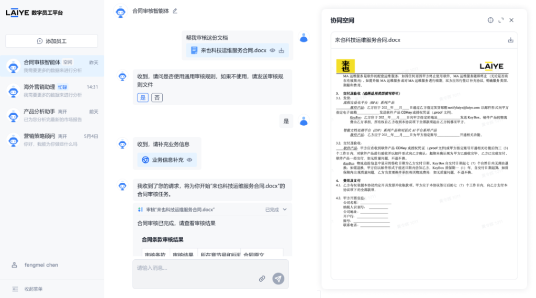The width and height of the screenshot is (536, 298).
Task: Click the target icon in the 协同空间 header
Action: click(490, 20)
